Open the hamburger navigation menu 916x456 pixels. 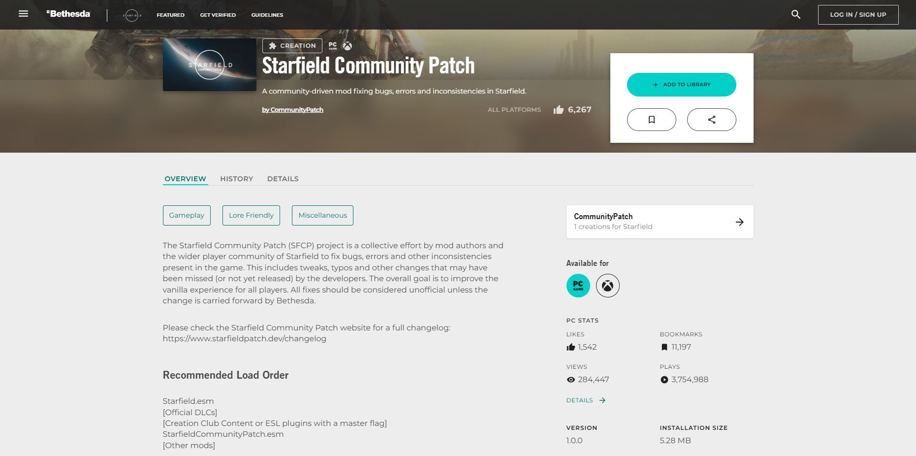[x=23, y=14]
